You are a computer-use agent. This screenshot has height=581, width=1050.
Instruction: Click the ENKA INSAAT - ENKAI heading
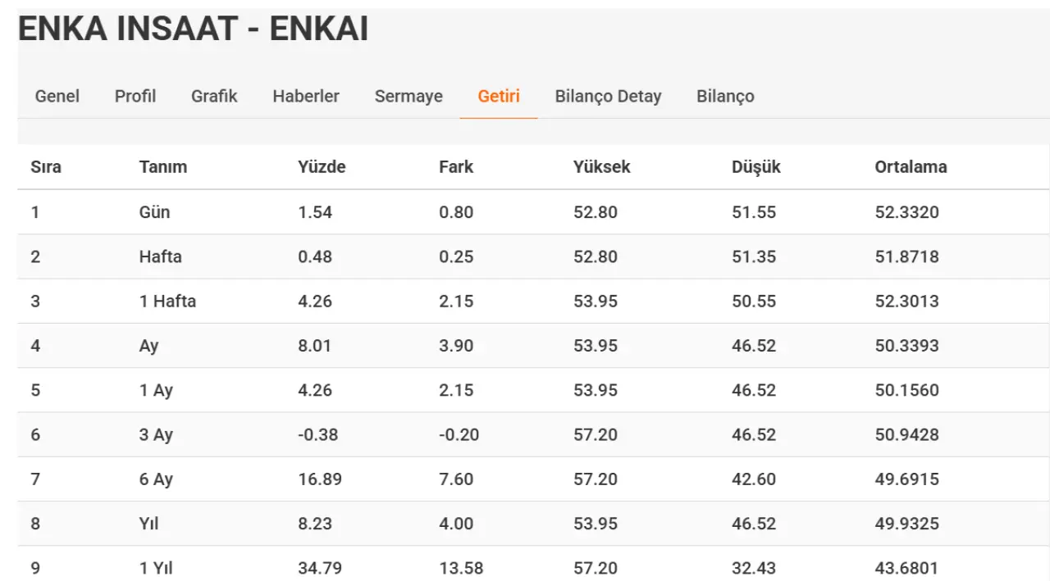click(x=193, y=30)
